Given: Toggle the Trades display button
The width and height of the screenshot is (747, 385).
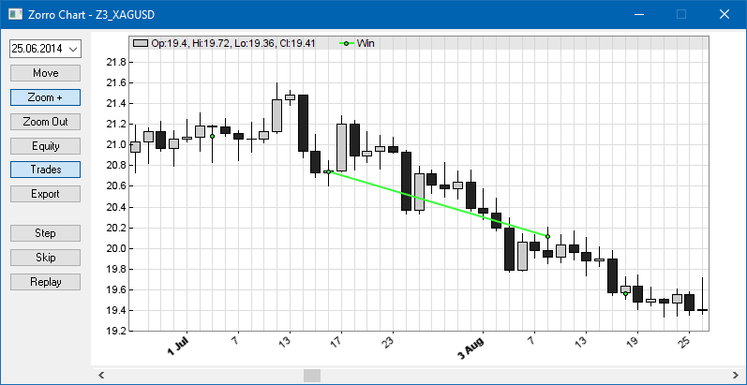Looking at the screenshot, I should (x=45, y=170).
